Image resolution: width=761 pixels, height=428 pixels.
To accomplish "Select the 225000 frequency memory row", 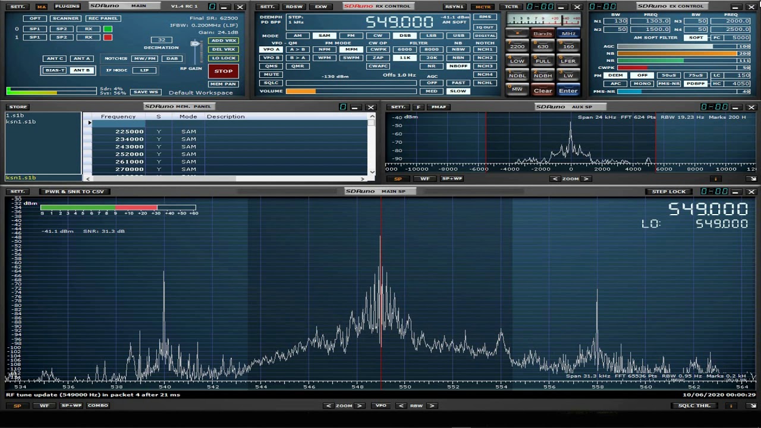I will [x=229, y=131].
